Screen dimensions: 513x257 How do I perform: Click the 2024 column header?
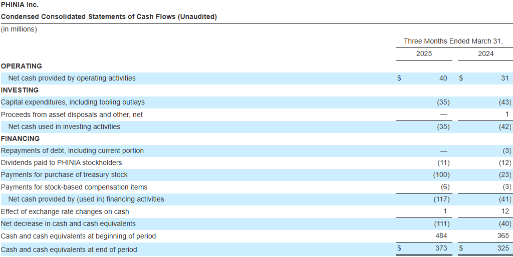coord(485,54)
